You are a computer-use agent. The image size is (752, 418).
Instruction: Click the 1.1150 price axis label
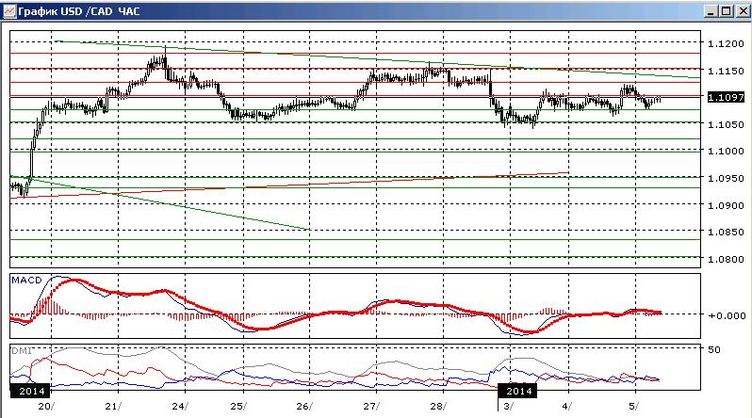click(x=726, y=71)
